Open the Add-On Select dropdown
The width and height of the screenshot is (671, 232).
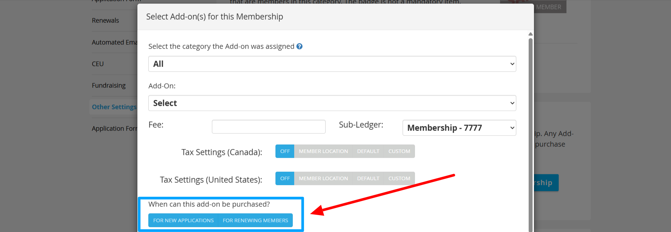pyautogui.click(x=332, y=103)
